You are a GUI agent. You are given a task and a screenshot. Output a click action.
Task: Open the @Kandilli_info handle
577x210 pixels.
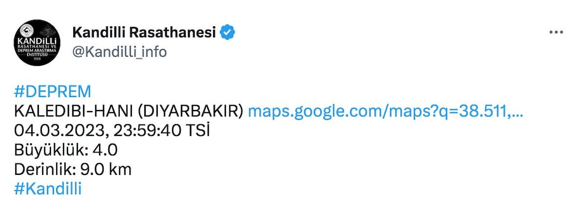coord(119,51)
